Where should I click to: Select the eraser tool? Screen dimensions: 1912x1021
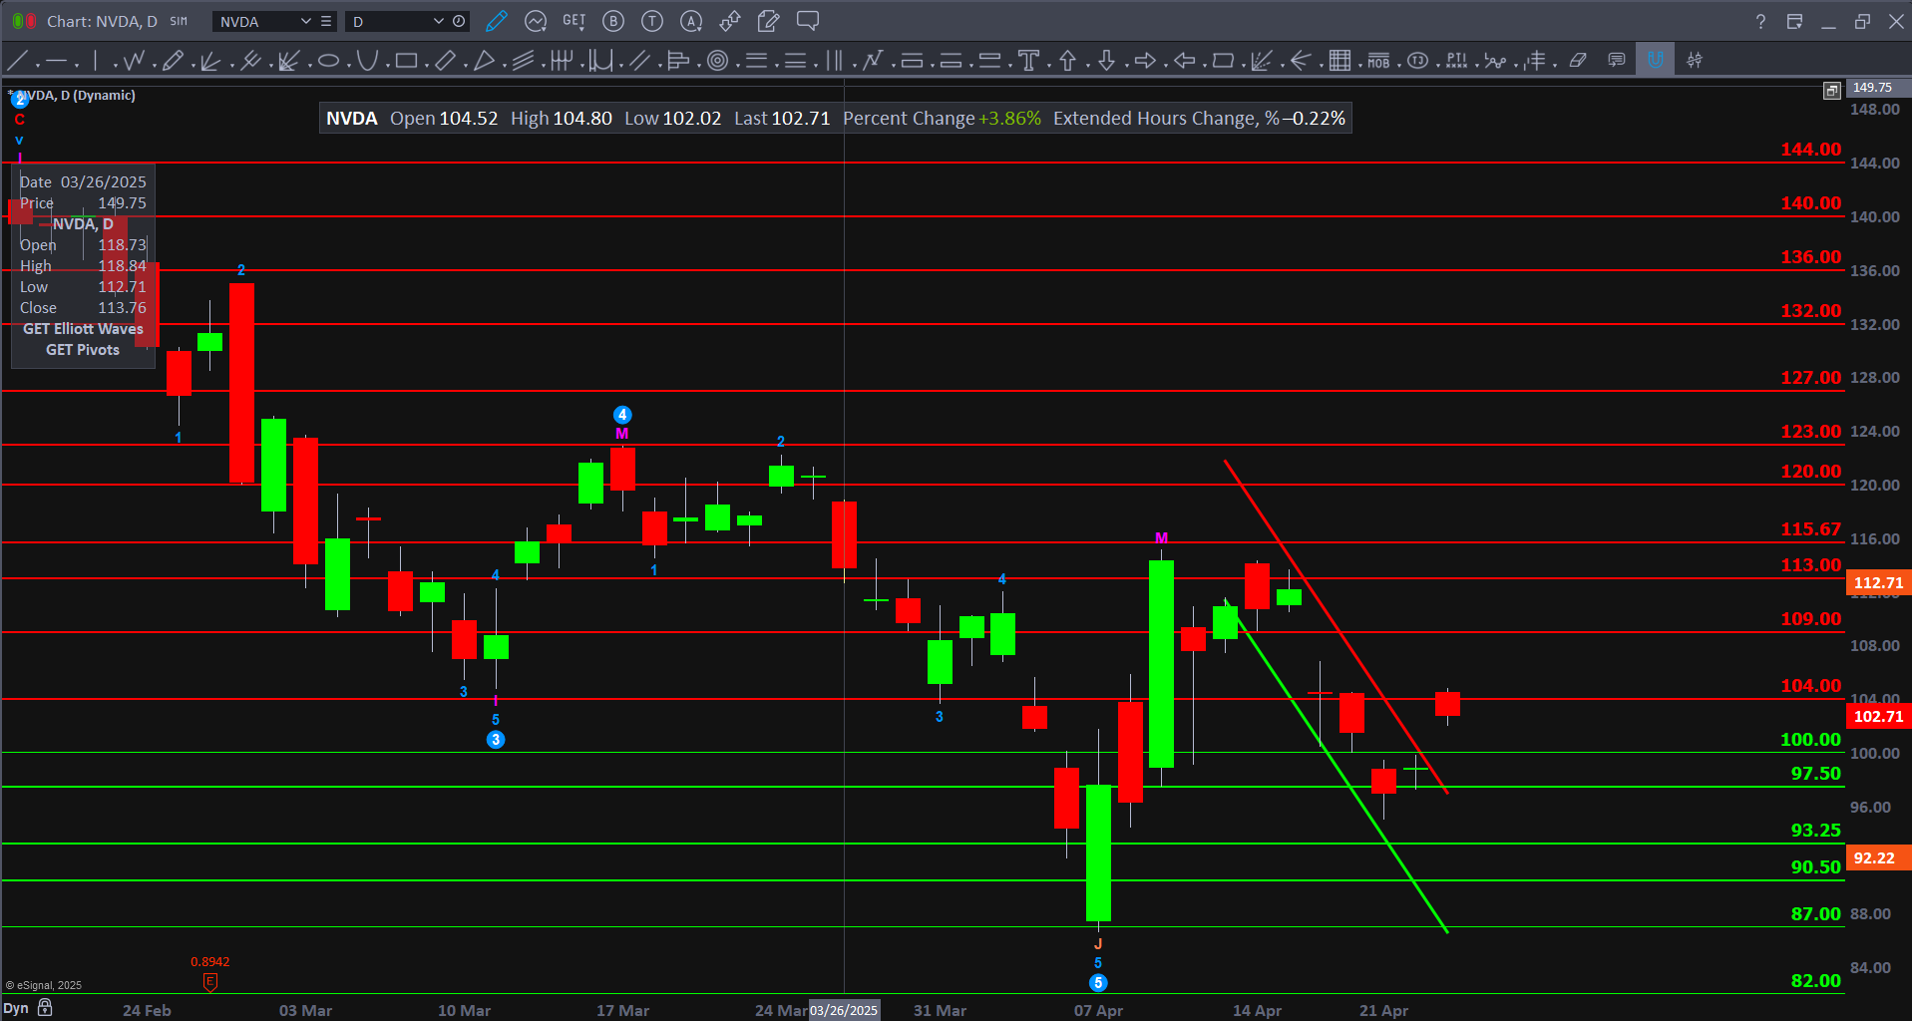point(1577,61)
